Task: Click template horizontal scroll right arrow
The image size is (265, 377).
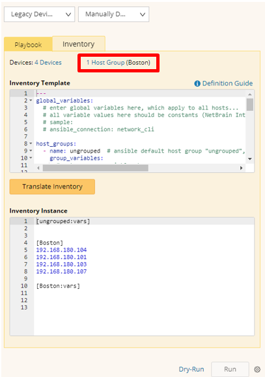Action: [x=242, y=168]
